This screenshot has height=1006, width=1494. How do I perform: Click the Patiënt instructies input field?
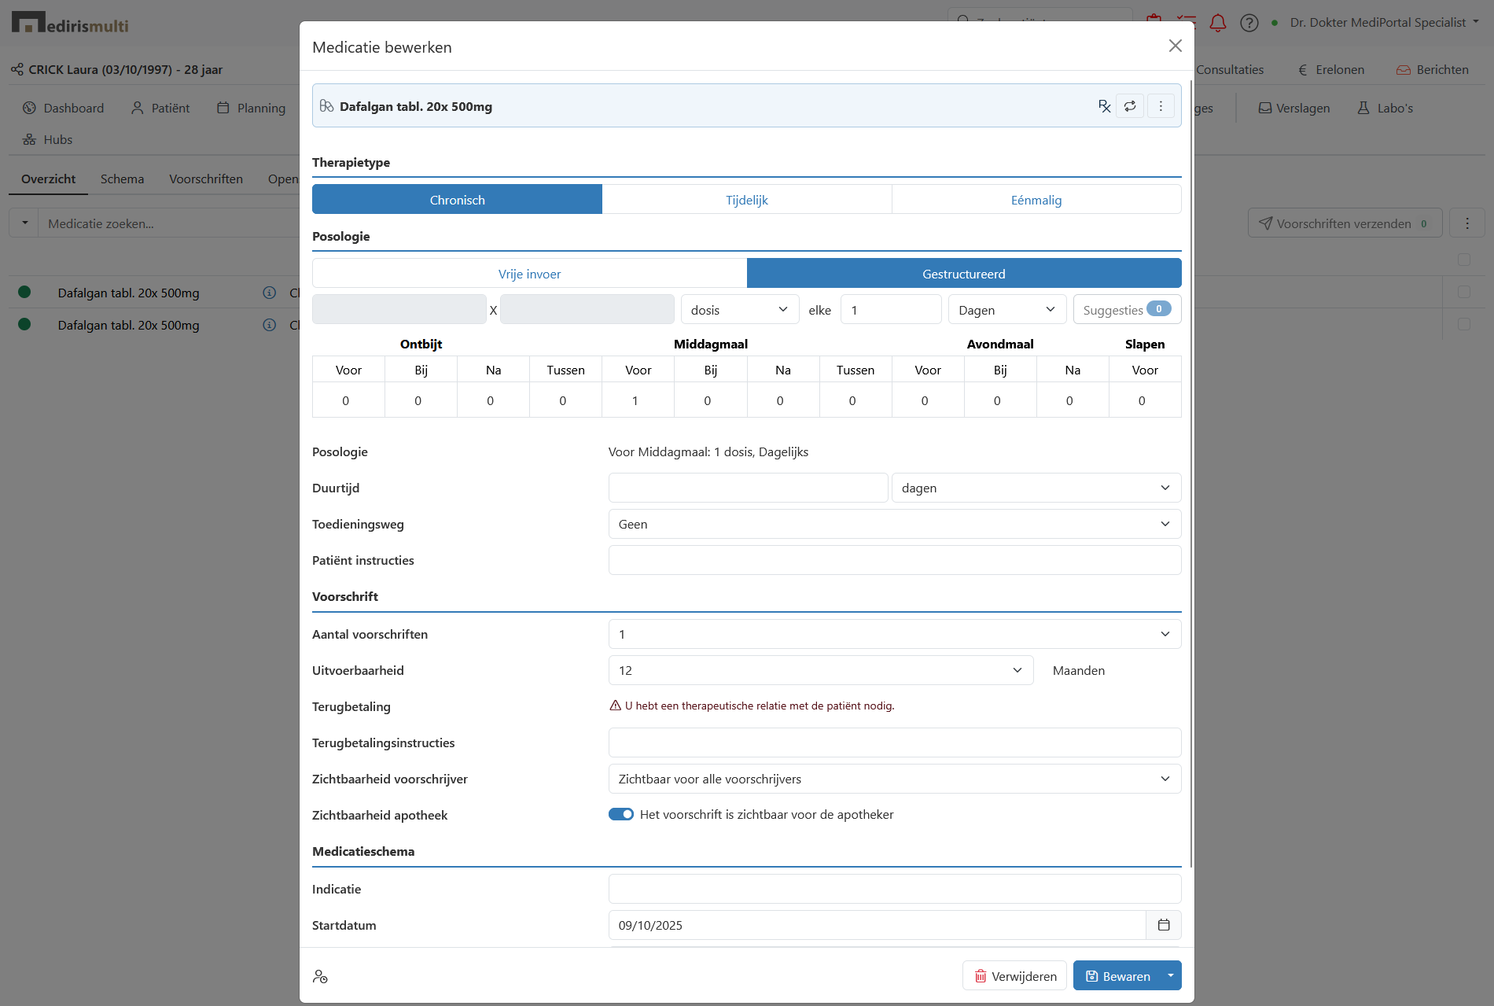point(895,560)
